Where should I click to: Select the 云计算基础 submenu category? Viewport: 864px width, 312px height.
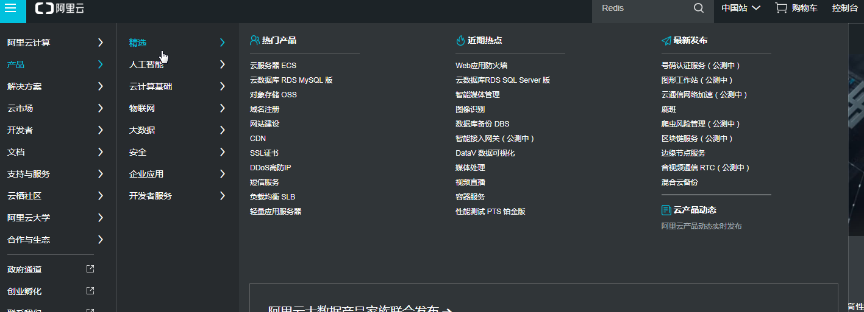point(151,86)
